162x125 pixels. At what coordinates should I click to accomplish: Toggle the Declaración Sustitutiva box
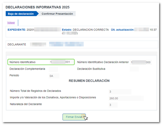134,69
